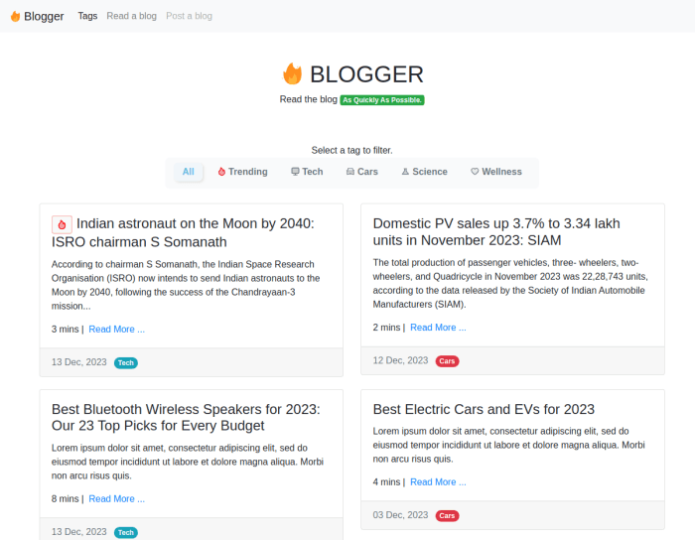The image size is (695, 540).
Task: Click the 4 mins reading time
Action: [x=386, y=482]
